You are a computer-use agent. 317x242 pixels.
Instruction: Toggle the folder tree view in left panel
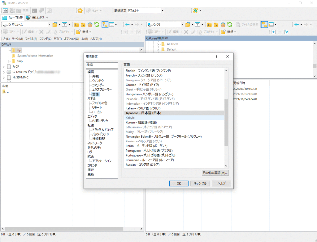[105, 24]
